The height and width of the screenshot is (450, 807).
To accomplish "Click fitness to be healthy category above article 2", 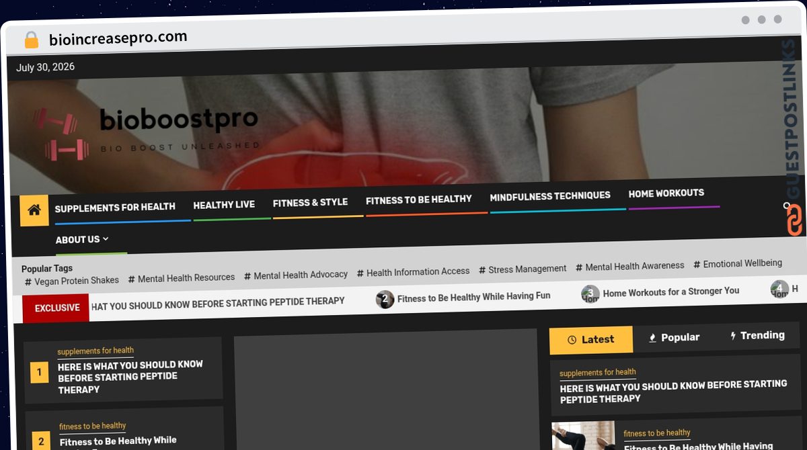I will tap(93, 426).
